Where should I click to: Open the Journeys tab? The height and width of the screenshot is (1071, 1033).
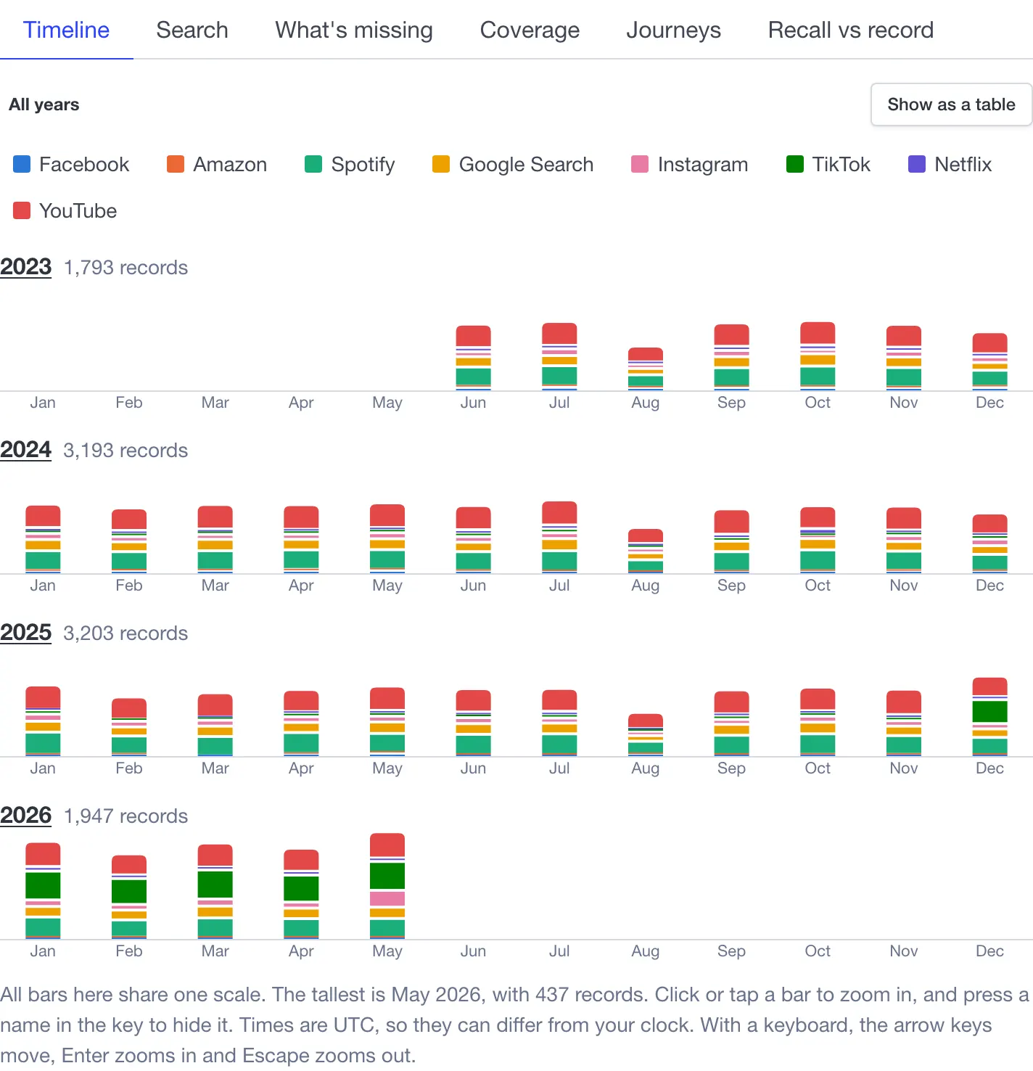(x=673, y=30)
